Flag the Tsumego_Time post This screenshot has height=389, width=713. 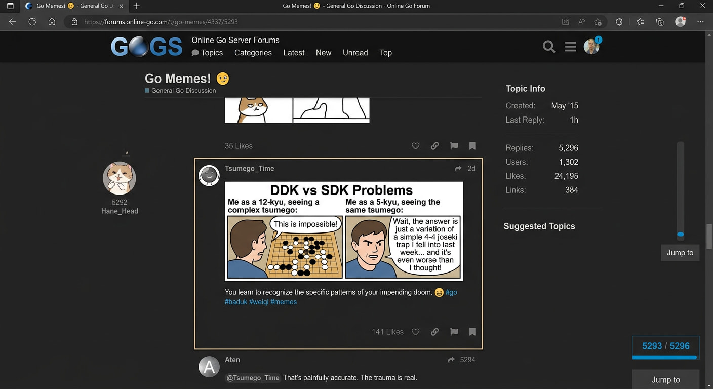point(454,332)
